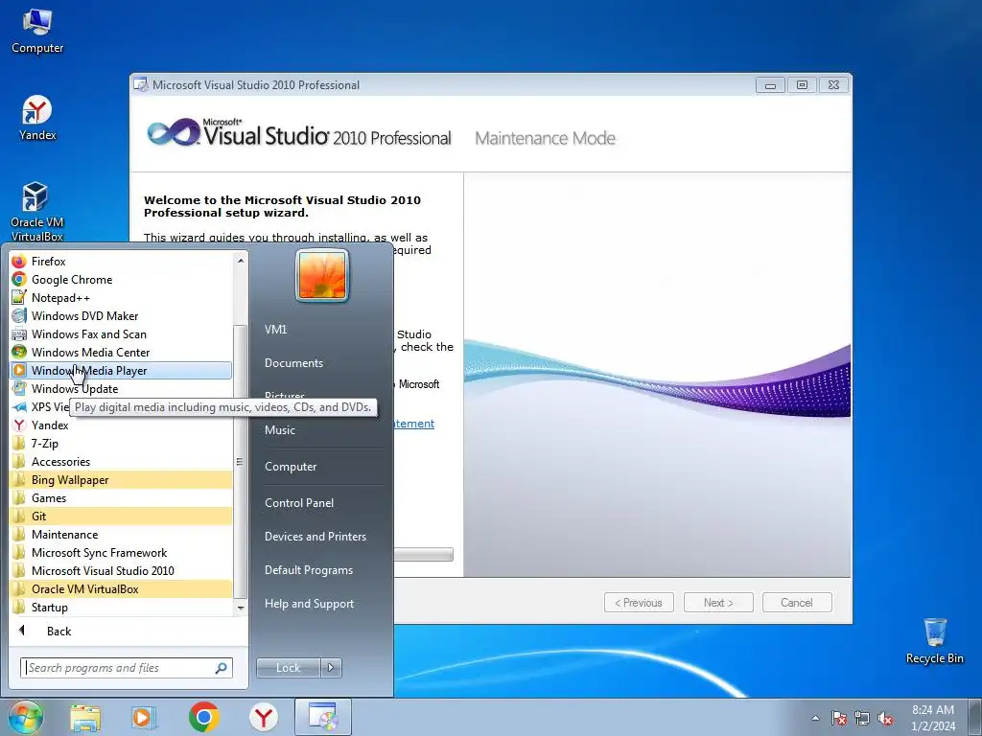The width and height of the screenshot is (982, 736).
Task: Select the Oracle VM VirtualBox desktop shortcut
Action: point(37,212)
